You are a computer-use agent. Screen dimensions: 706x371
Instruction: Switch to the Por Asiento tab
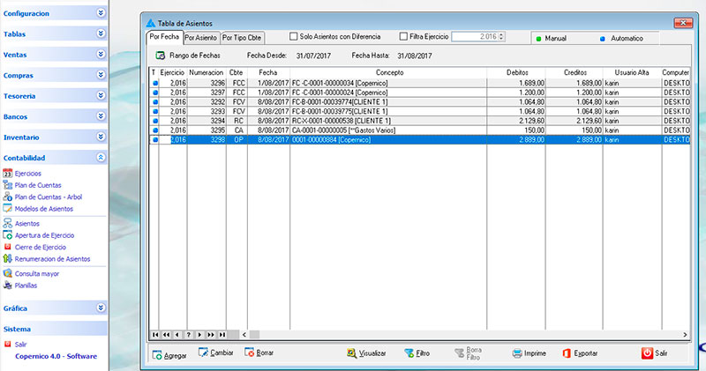200,38
